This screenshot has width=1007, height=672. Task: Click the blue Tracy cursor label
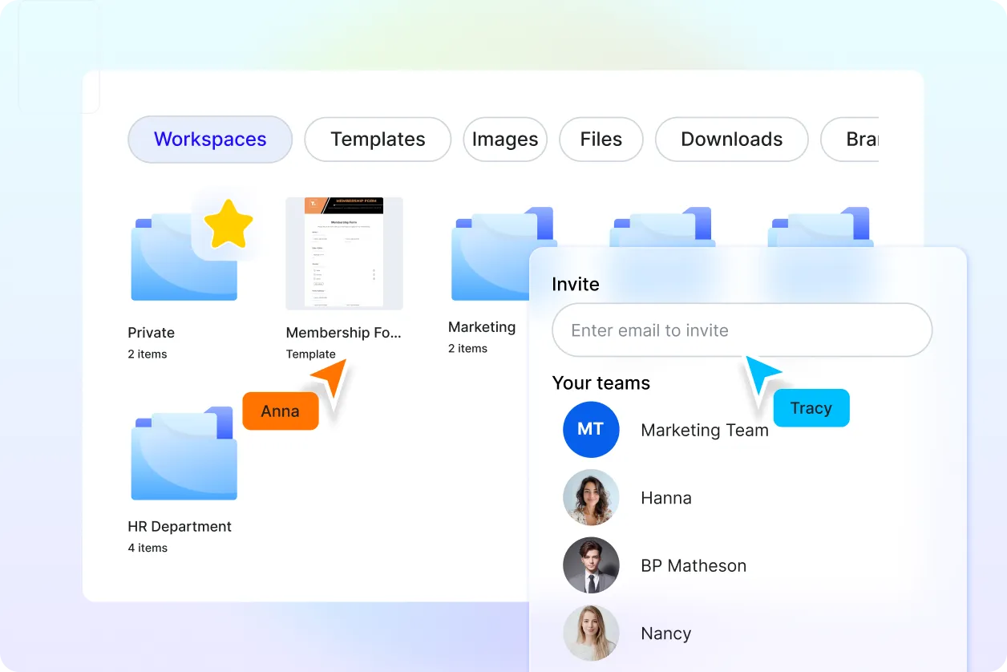click(811, 408)
